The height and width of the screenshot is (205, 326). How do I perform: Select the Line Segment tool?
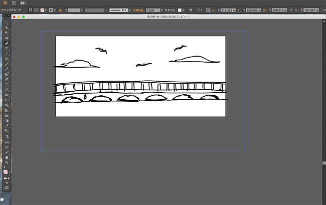coord(7,54)
